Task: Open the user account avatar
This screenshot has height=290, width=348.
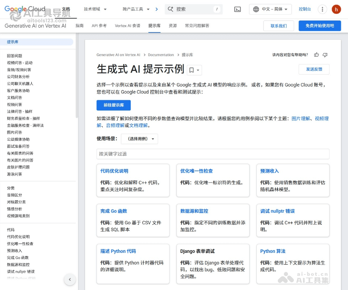Action: pyautogui.click(x=336, y=9)
